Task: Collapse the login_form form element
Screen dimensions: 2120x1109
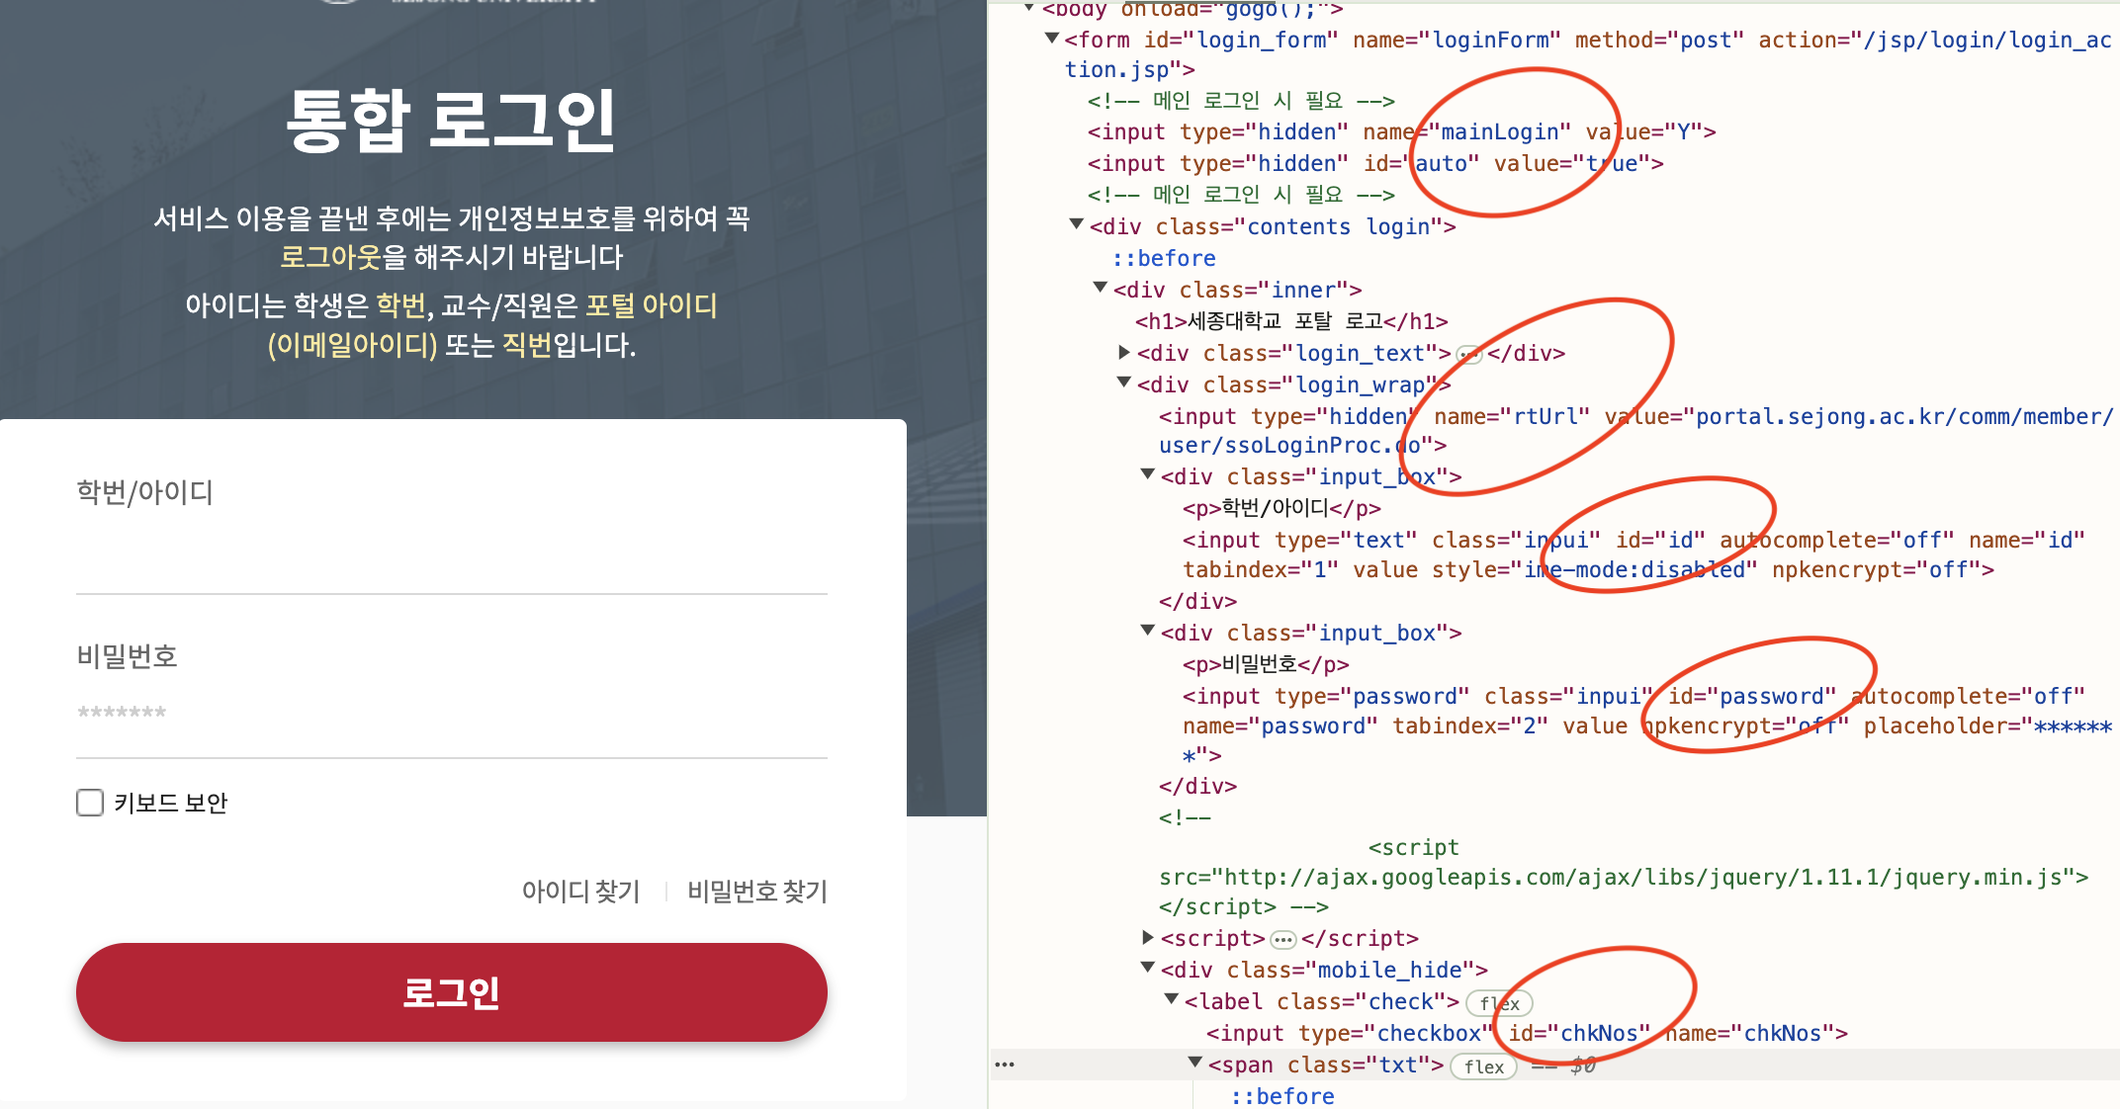Action: pos(1052,39)
